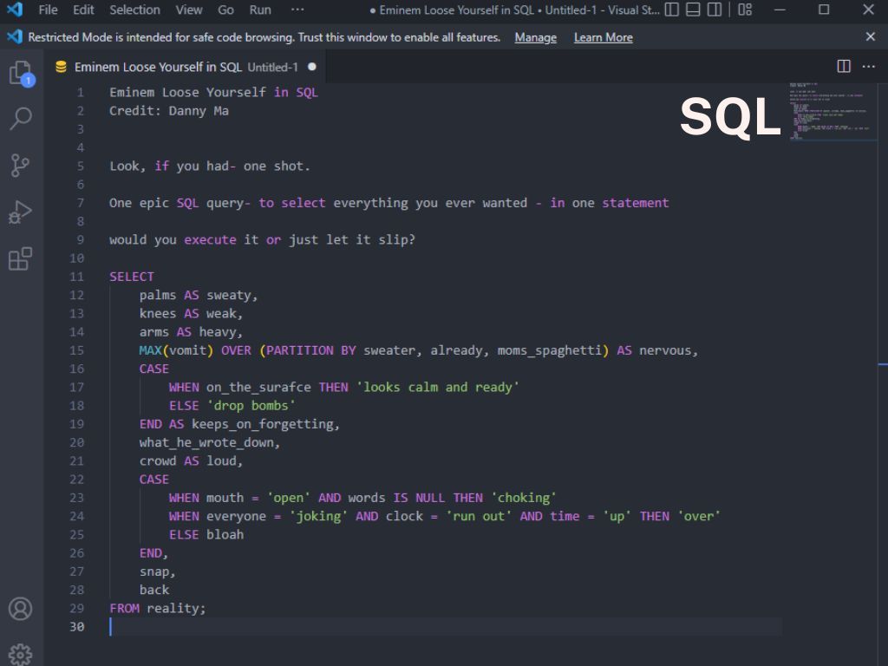Open the Learn More link about Restricted Mode

(603, 37)
